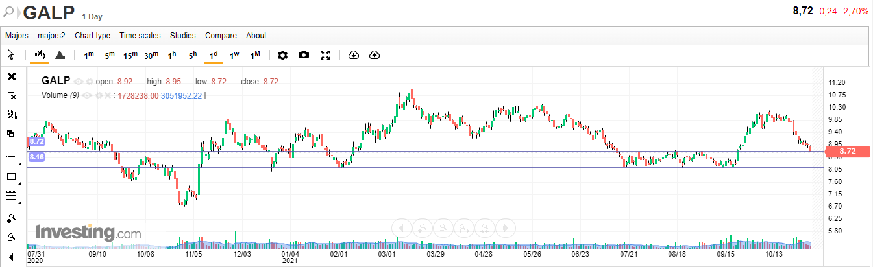Click the cloud upload (save chart) icon
Viewport: 873px width, 267px height.
coord(374,56)
